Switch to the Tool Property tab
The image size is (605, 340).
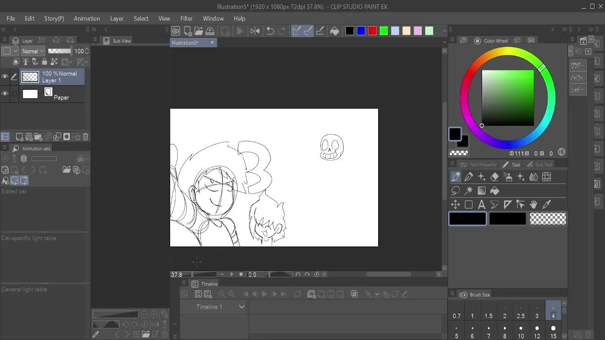(x=478, y=164)
